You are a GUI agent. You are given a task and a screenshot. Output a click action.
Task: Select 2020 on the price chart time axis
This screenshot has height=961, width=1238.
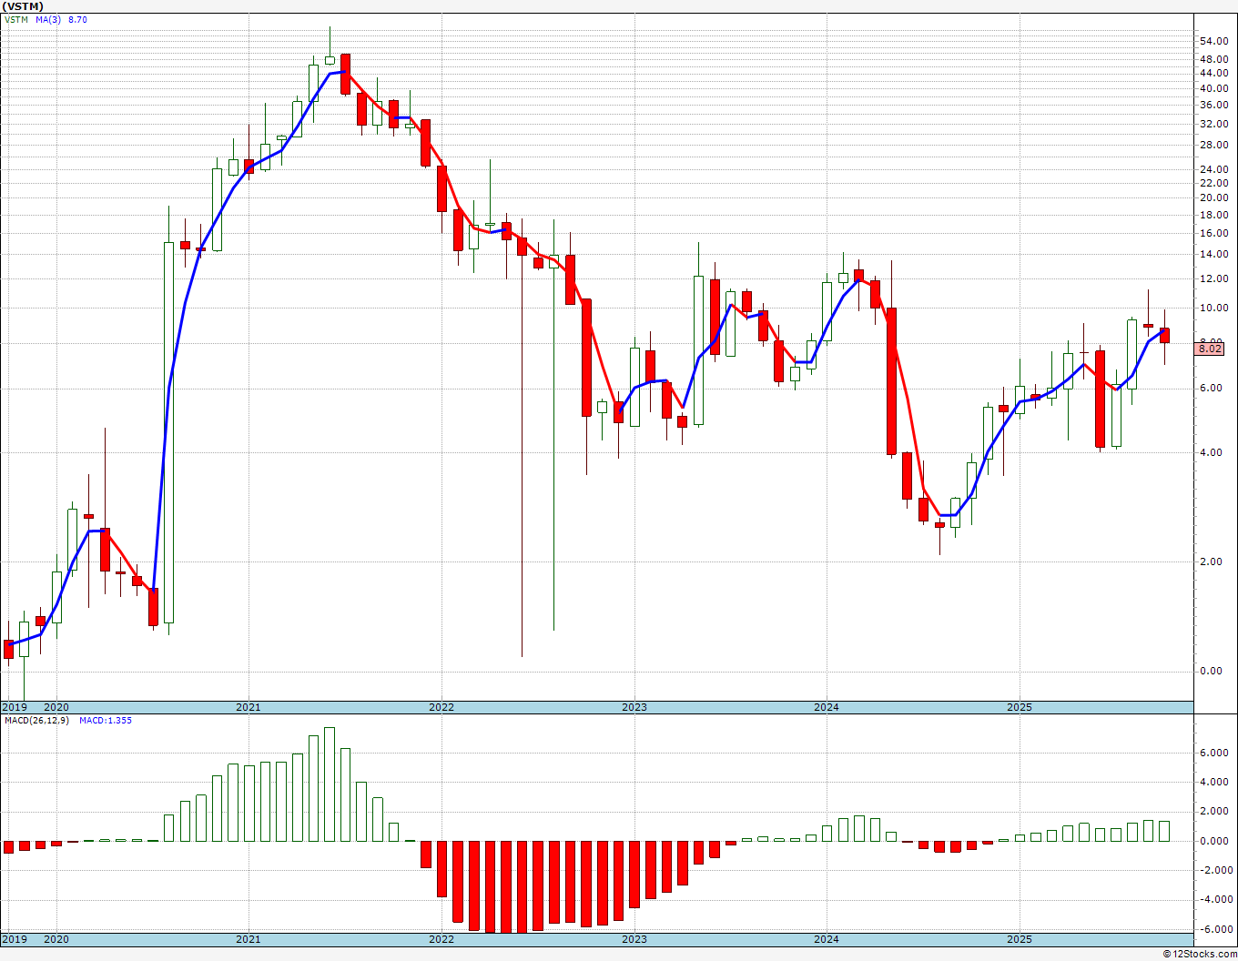tap(56, 707)
